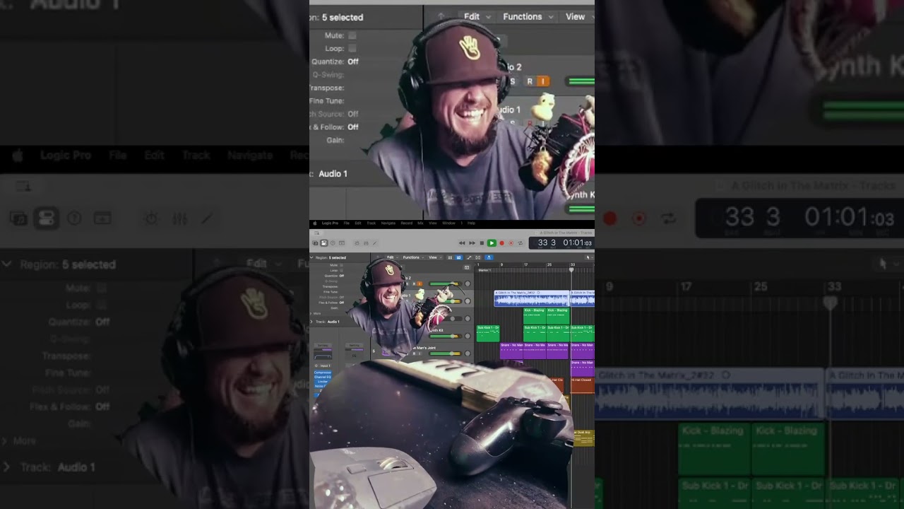Open Mix menu in small window menu bar

tap(420, 223)
